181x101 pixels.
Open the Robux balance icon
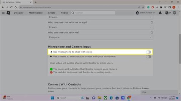tap(167, 12)
